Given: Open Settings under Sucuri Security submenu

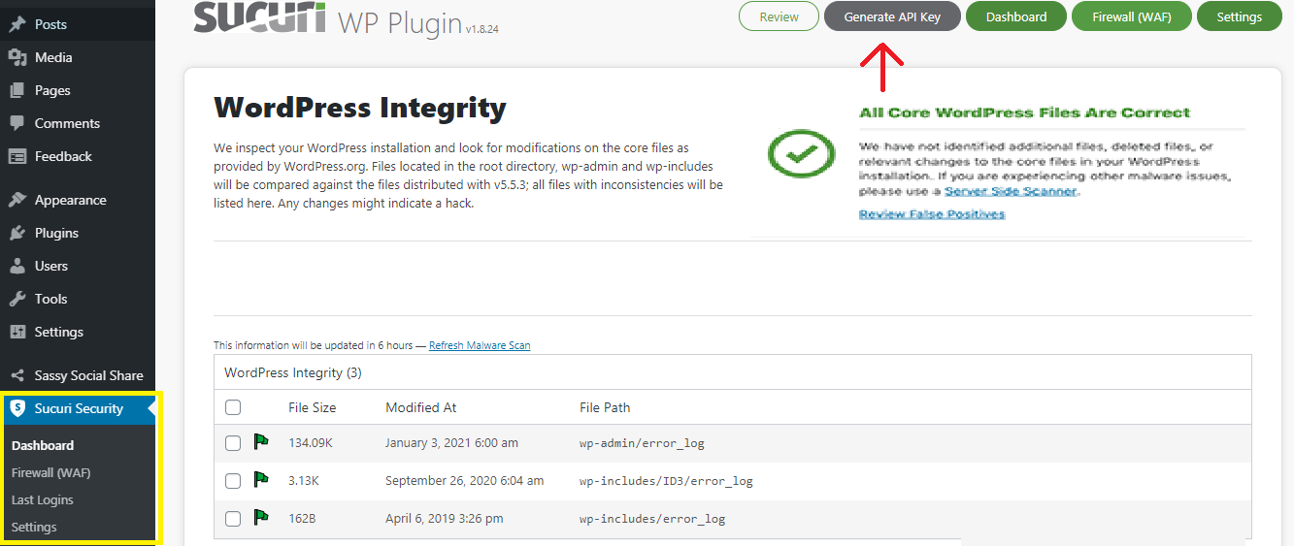Looking at the screenshot, I should (34, 527).
